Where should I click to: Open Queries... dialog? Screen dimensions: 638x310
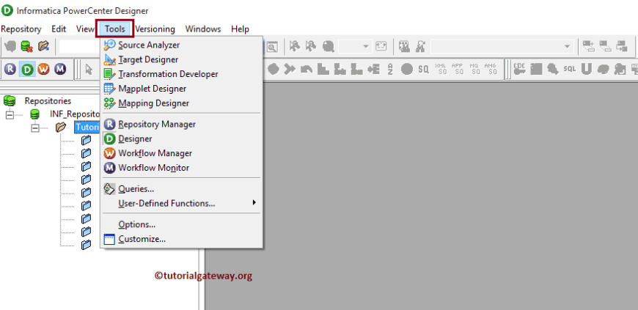pyautogui.click(x=182, y=189)
